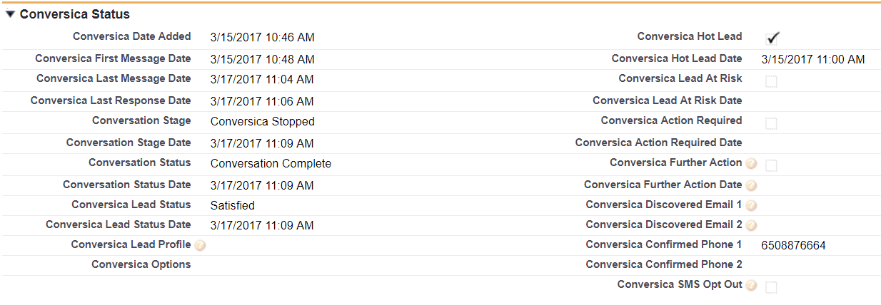Click the Conversica Date Added value

point(263,38)
